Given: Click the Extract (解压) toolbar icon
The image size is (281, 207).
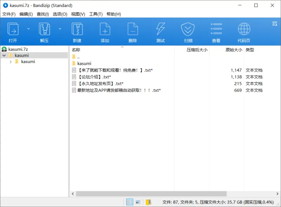Looking at the screenshot, I should click(44, 29).
